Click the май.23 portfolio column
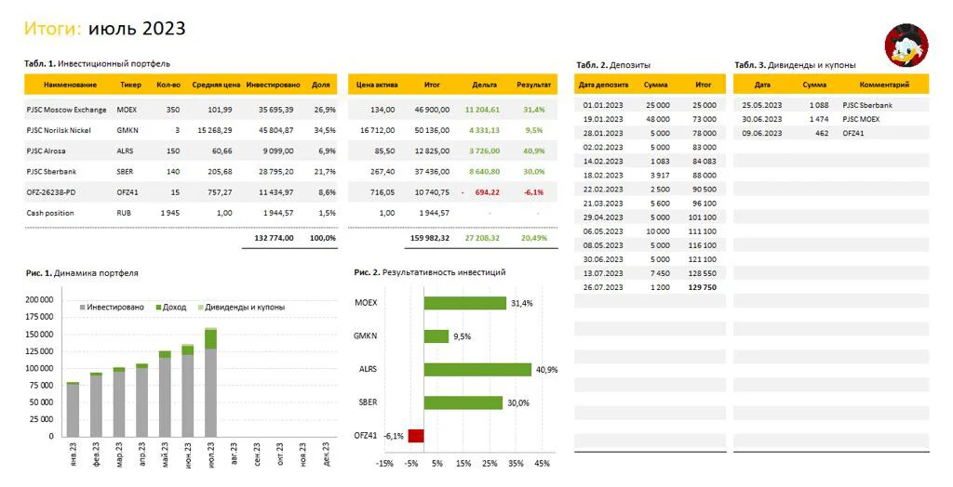This screenshot has width=953, height=487. (165, 393)
